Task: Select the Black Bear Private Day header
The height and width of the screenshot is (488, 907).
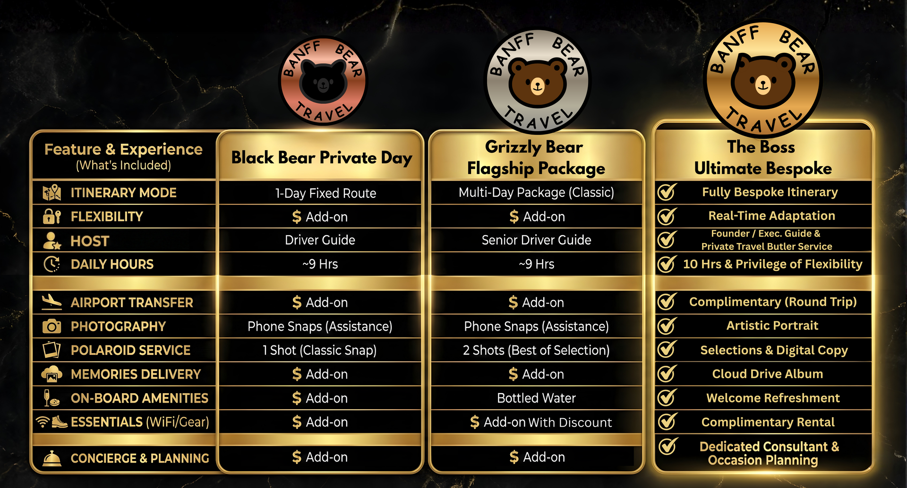Action: click(x=321, y=158)
